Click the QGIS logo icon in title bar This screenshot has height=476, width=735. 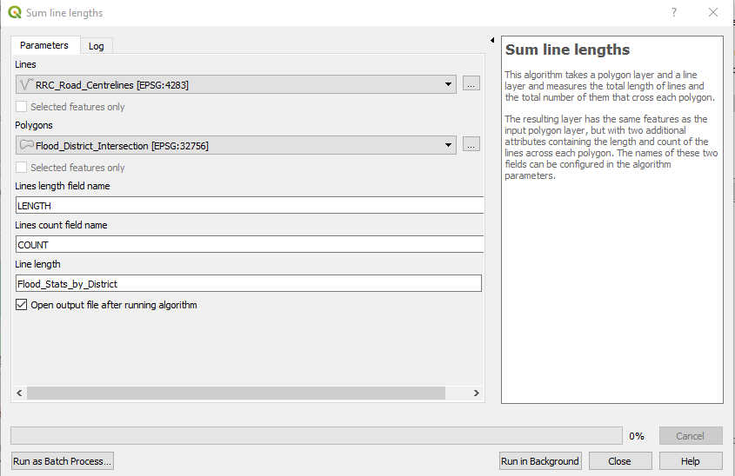(15, 13)
